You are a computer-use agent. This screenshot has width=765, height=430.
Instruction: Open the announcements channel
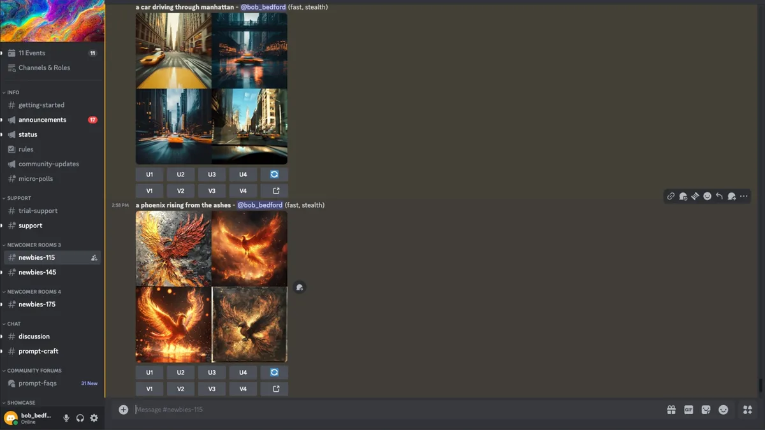pyautogui.click(x=42, y=120)
